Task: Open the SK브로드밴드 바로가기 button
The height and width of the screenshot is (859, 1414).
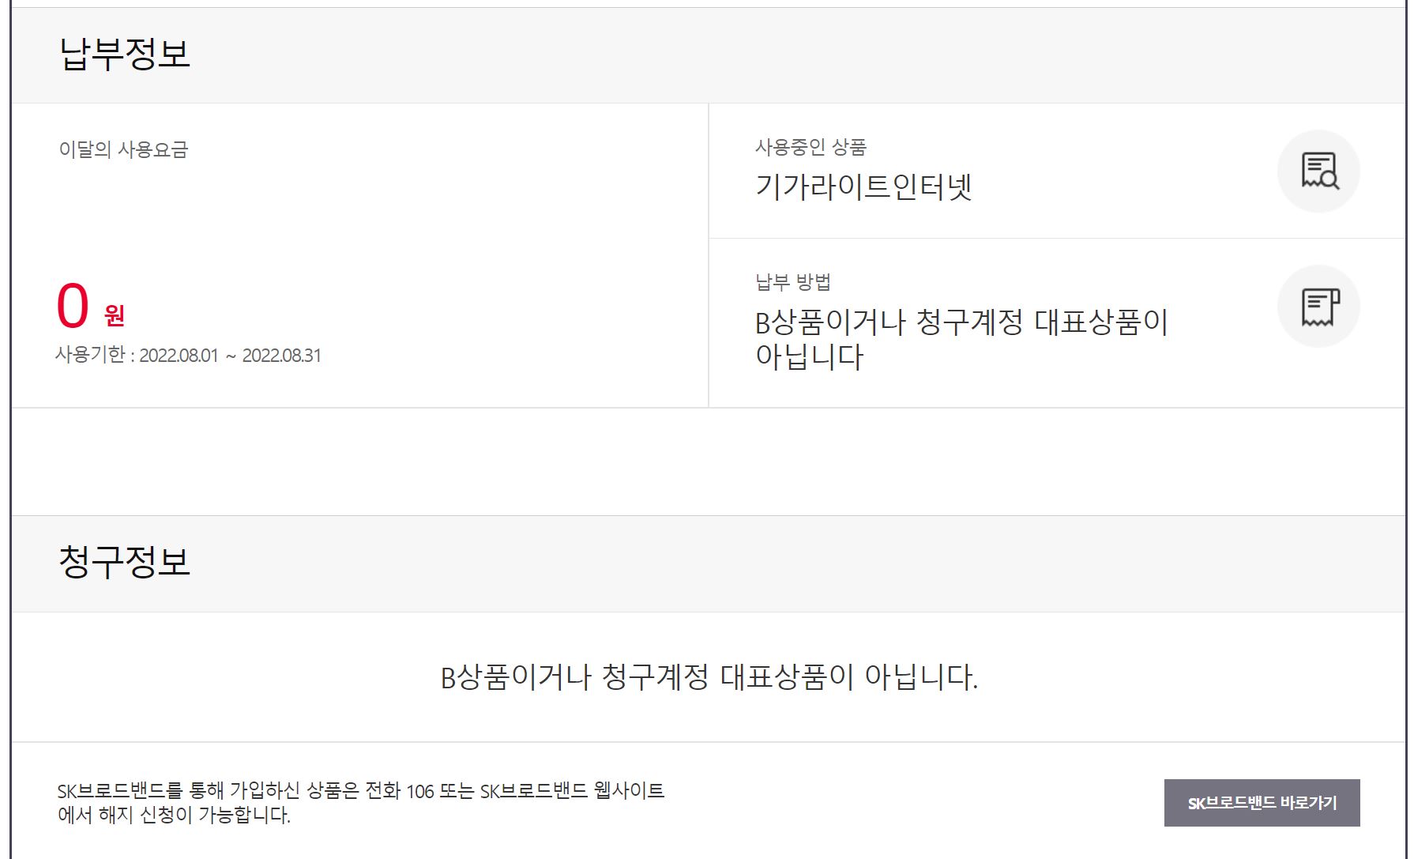Action: pyautogui.click(x=1262, y=803)
